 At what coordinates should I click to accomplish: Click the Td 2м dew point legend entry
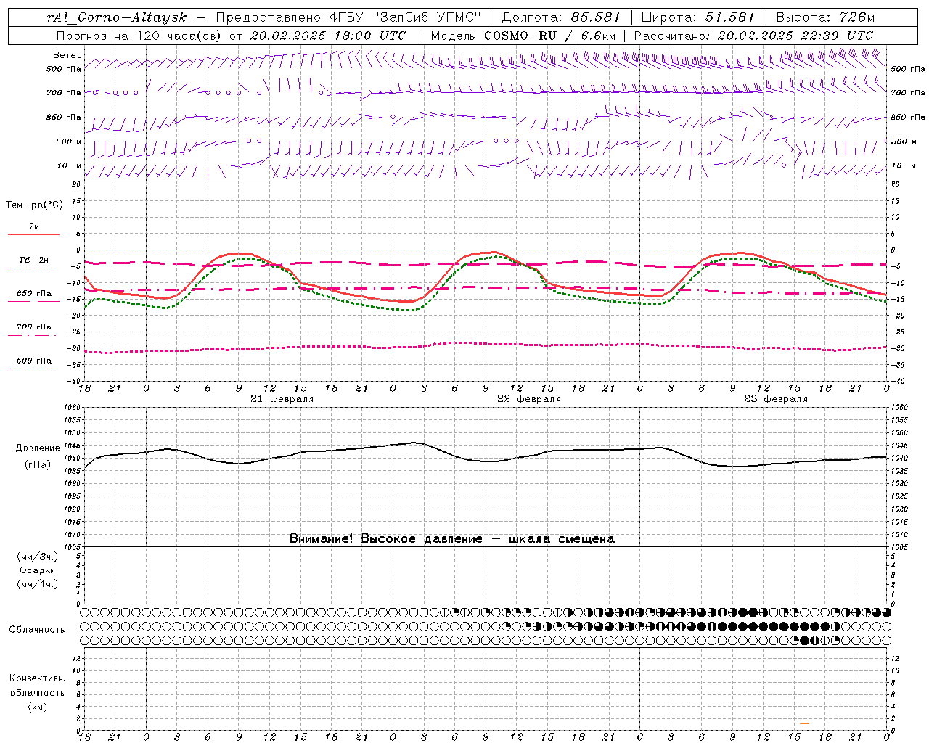point(34,260)
